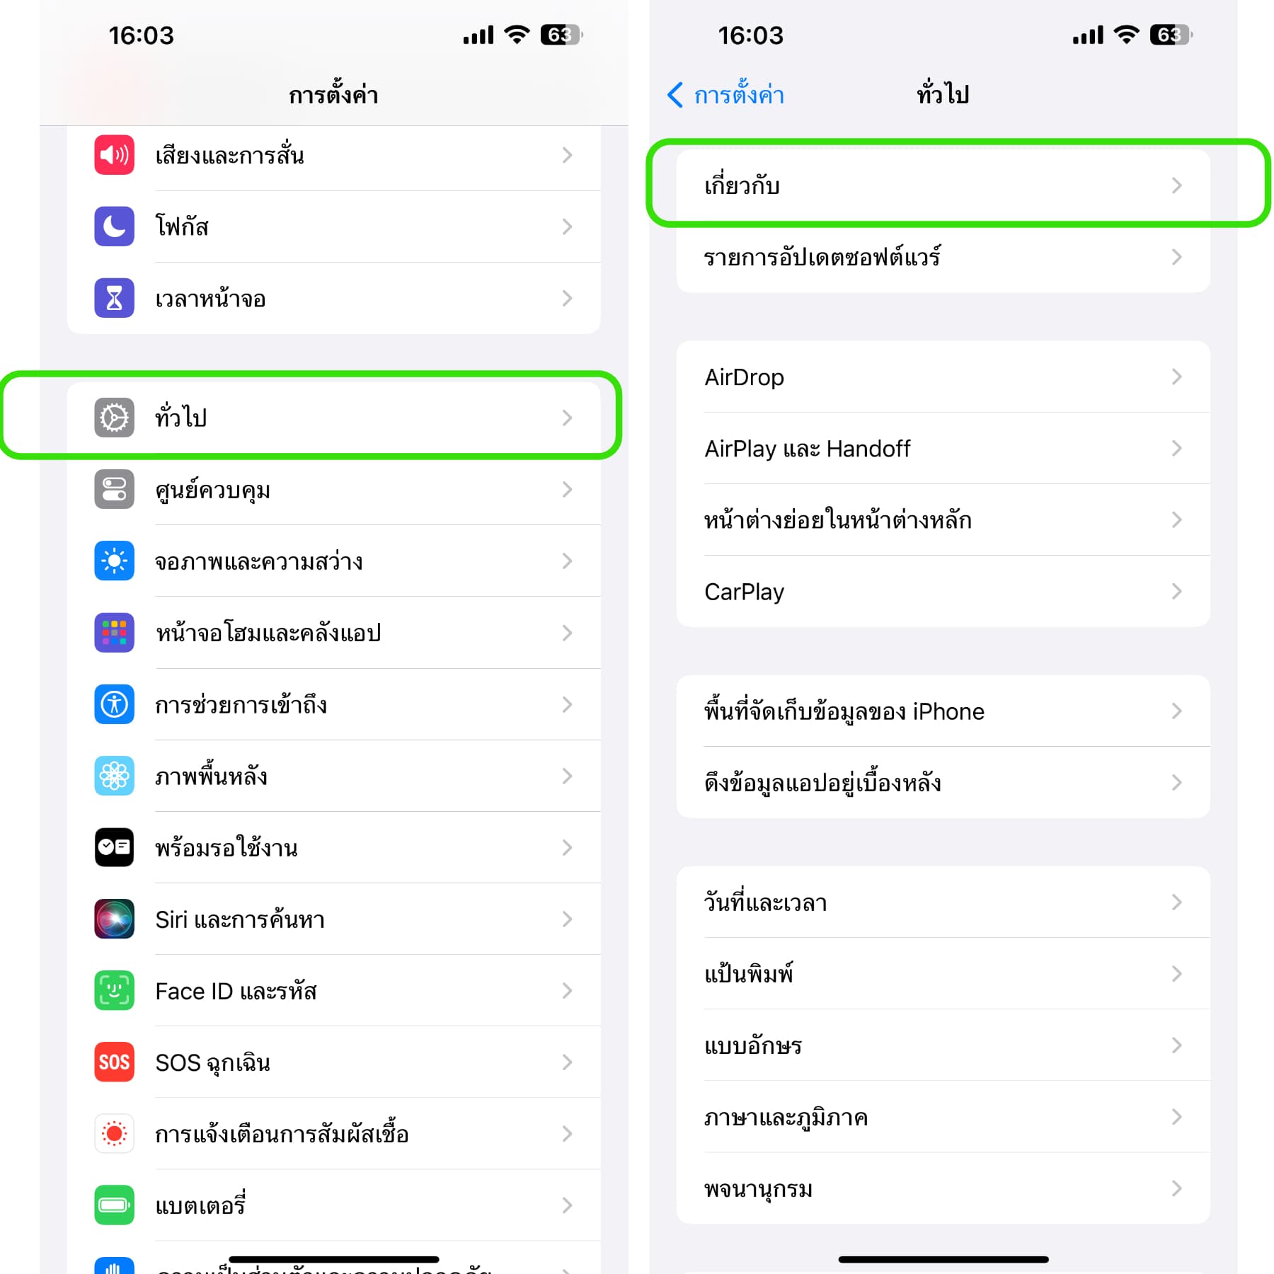Tap the green Battery icon
Image resolution: width=1274 pixels, height=1274 pixels.
114,1205
